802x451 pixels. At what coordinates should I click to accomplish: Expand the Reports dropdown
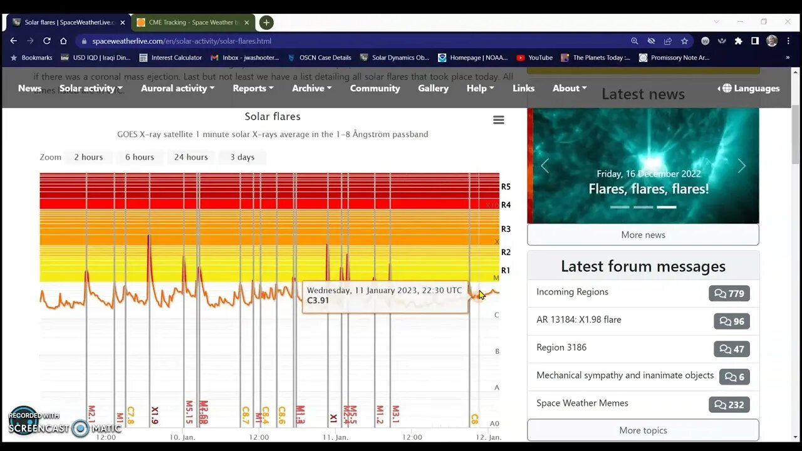tap(253, 88)
